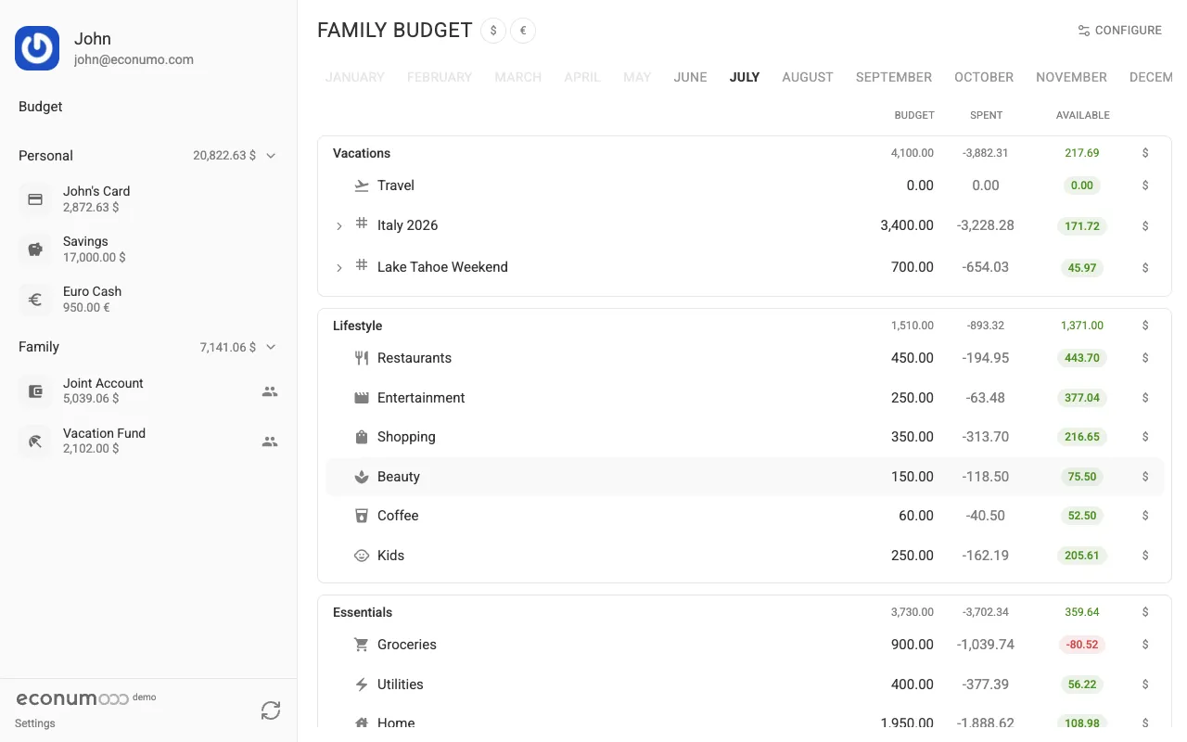Click the Travel airplane icon

362,185
